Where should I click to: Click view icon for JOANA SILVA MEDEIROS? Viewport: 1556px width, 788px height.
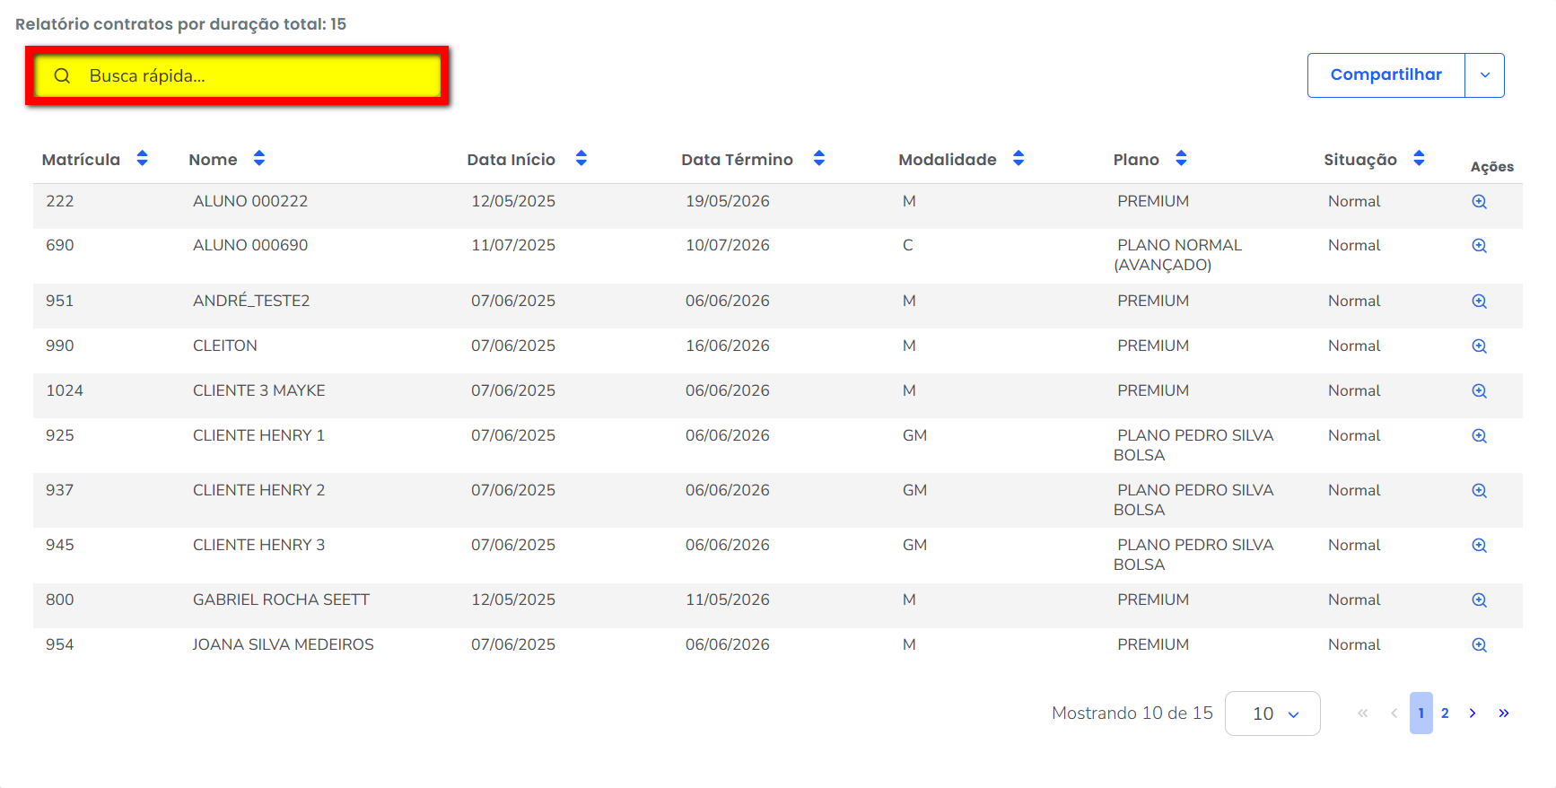(1479, 645)
